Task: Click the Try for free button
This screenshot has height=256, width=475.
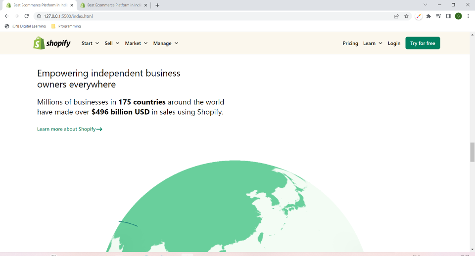Action: pos(423,43)
